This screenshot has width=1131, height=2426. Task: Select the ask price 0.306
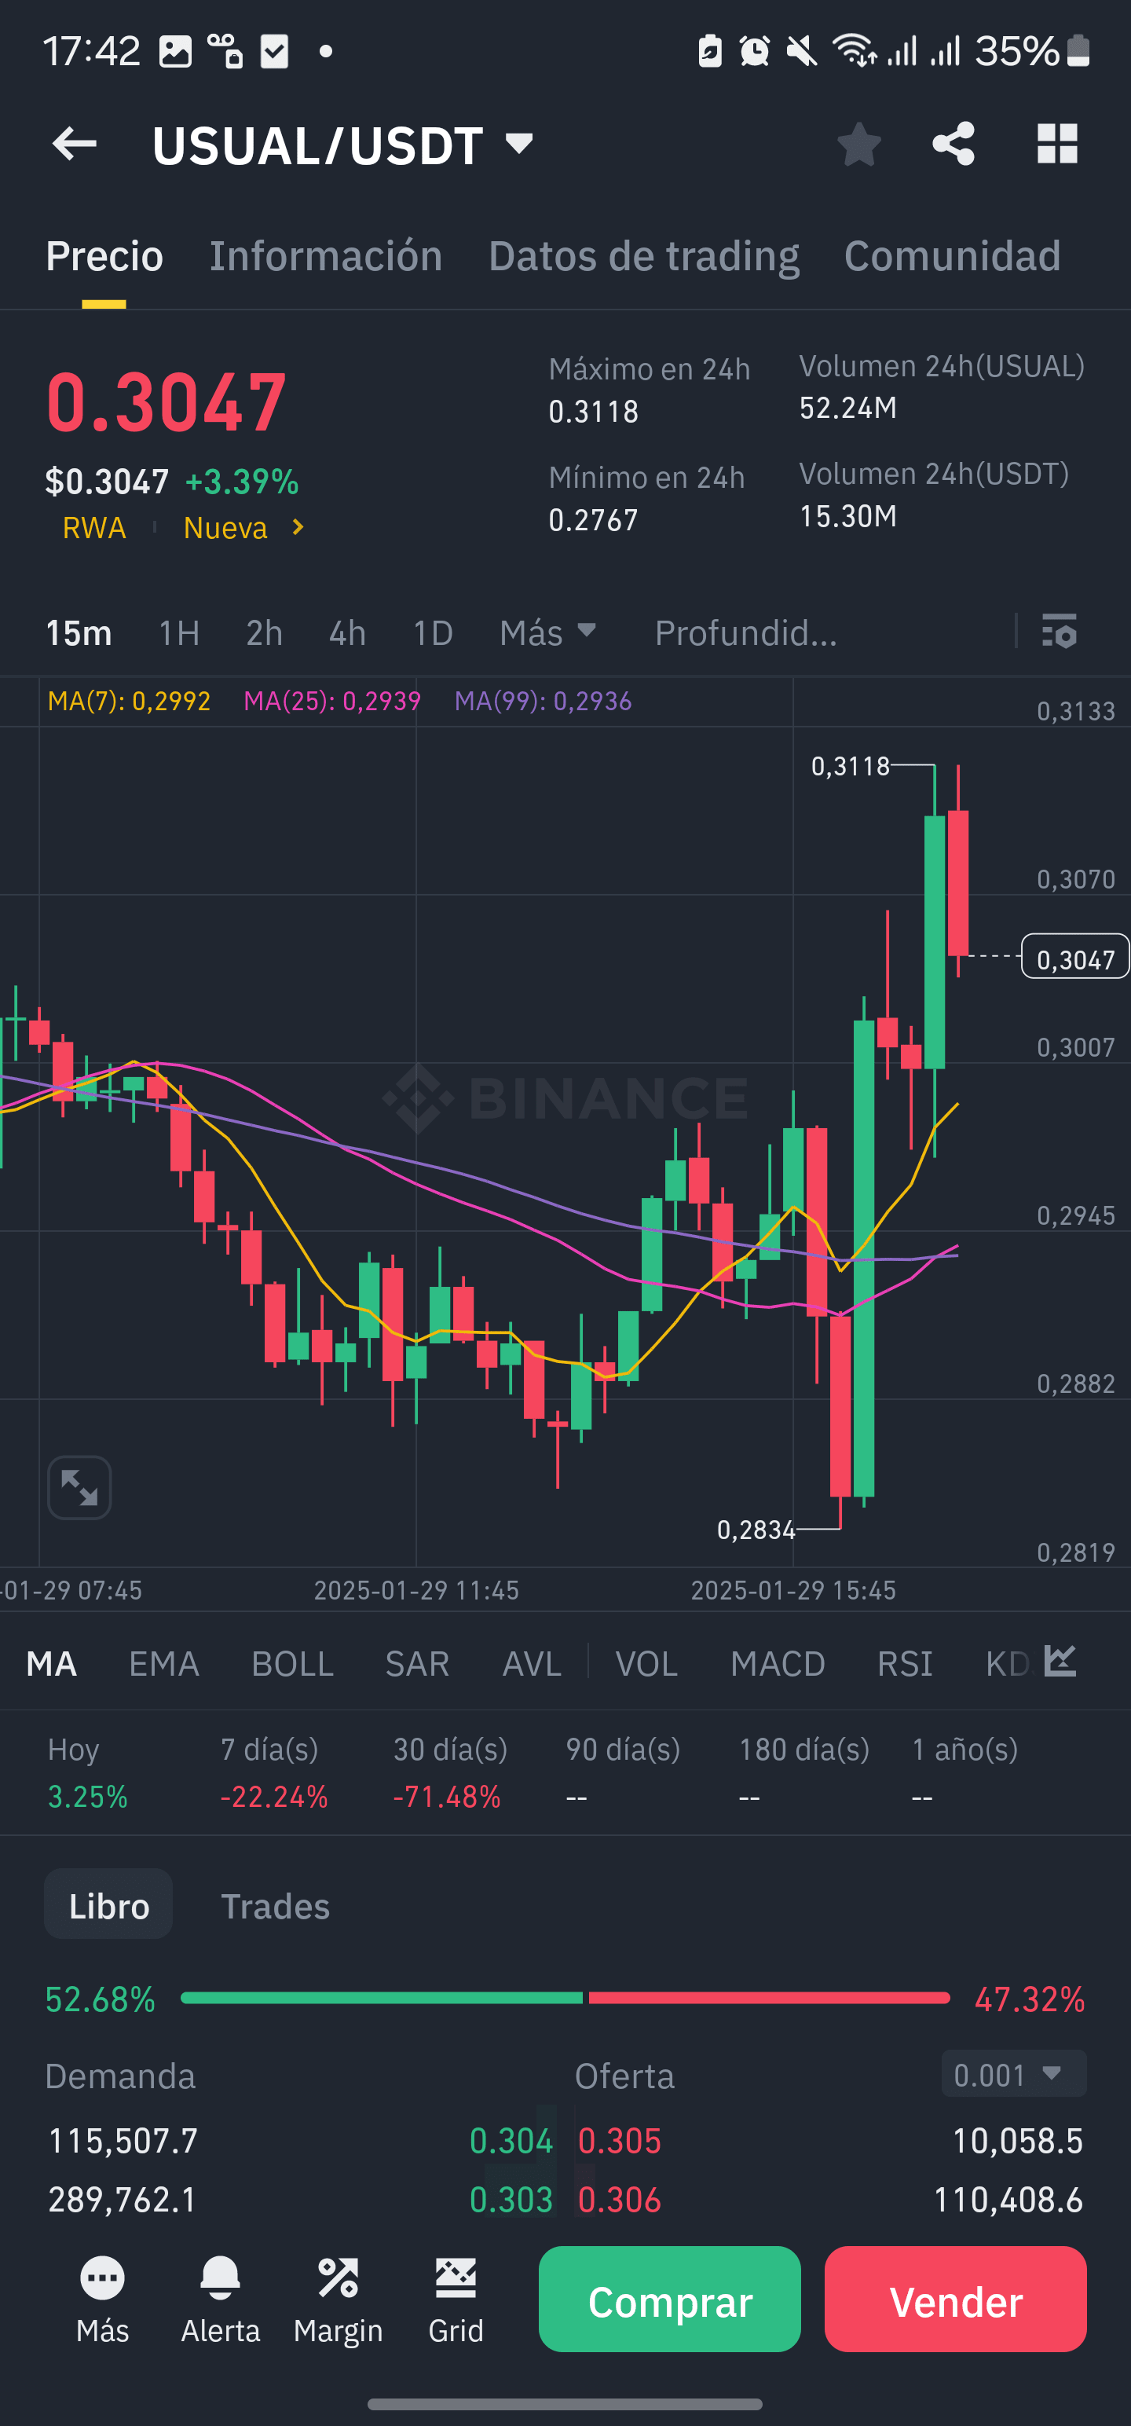[x=620, y=2200]
